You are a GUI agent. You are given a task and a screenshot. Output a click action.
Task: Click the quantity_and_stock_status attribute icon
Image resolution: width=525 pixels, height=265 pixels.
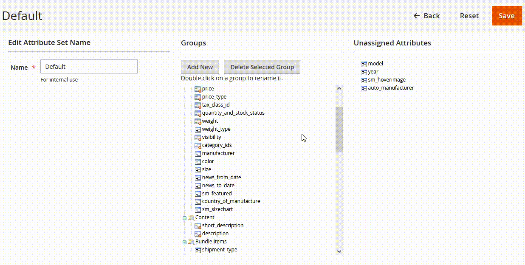(x=198, y=113)
